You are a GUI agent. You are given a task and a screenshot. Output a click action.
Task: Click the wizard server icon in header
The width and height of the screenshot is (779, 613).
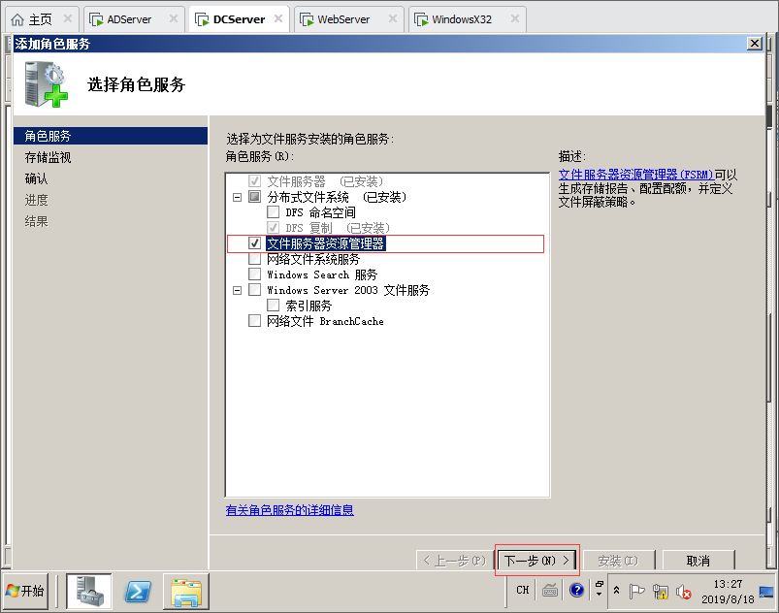pyautogui.click(x=46, y=84)
